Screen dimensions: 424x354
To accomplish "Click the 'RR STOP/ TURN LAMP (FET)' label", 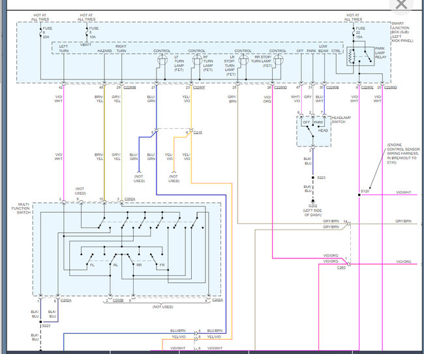I will (262, 61).
